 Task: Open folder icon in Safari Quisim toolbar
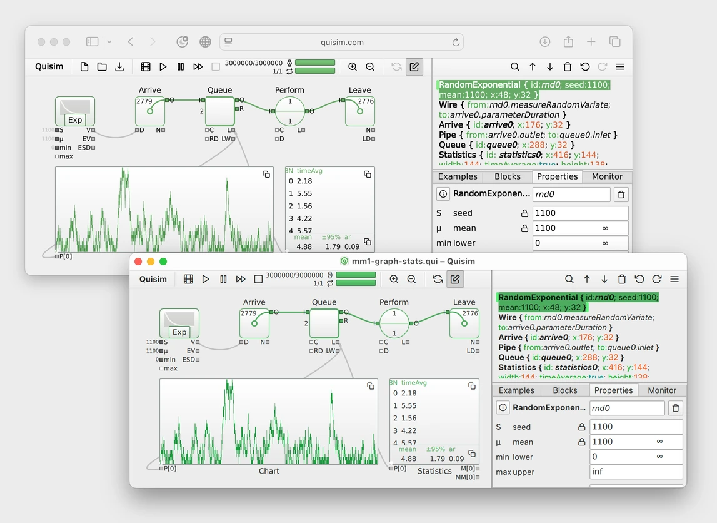102,67
